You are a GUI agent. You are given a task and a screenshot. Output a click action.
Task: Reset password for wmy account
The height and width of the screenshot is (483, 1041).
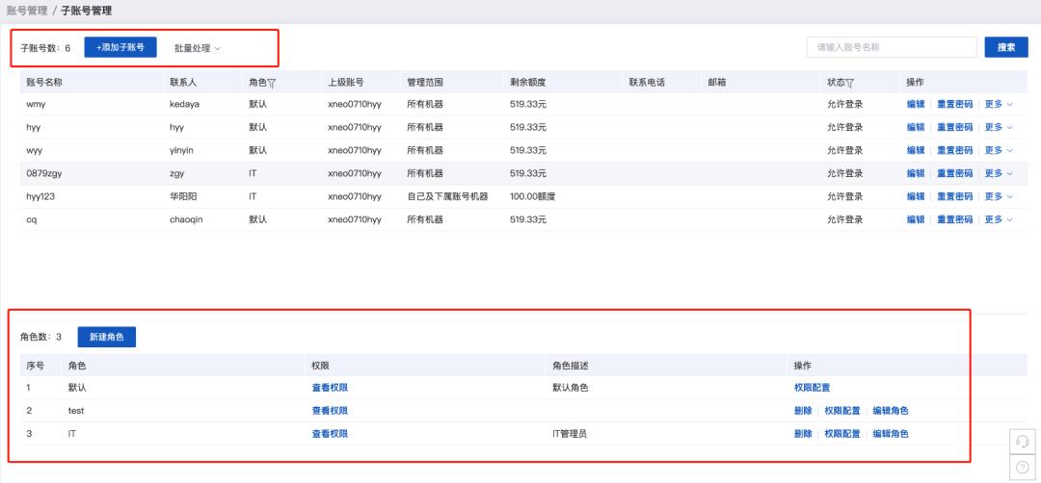[x=954, y=104]
